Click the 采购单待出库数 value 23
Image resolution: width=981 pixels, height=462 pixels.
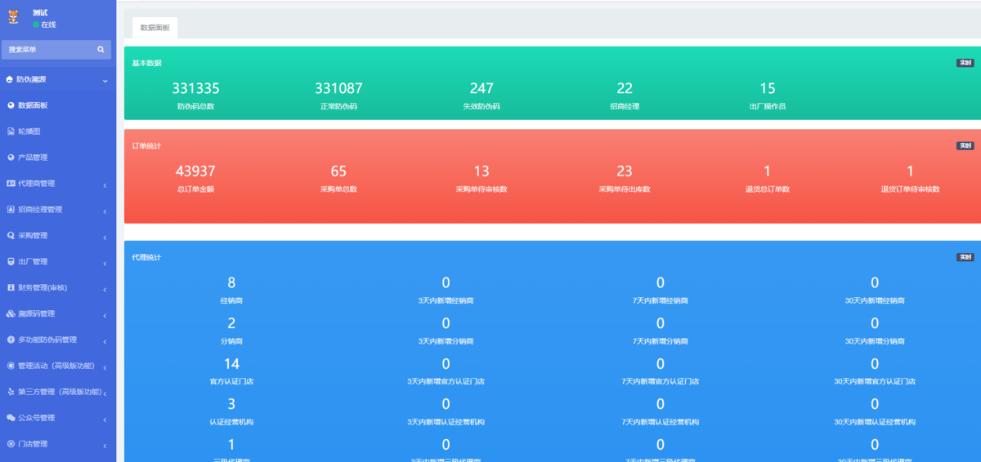tap(625, 171)
